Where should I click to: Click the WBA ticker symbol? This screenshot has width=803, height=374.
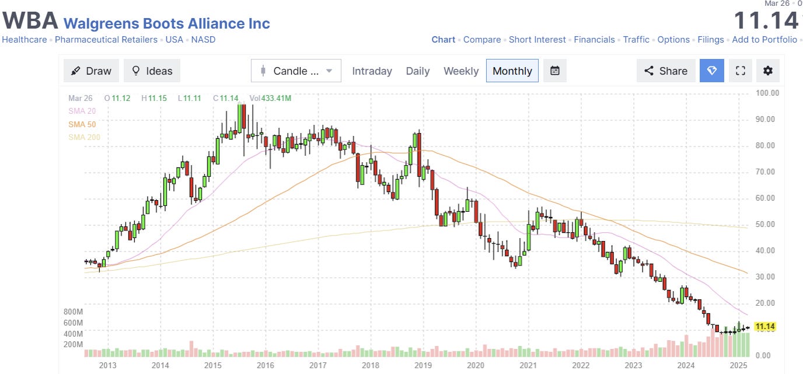pyautogui.click(x=30, y=20)
